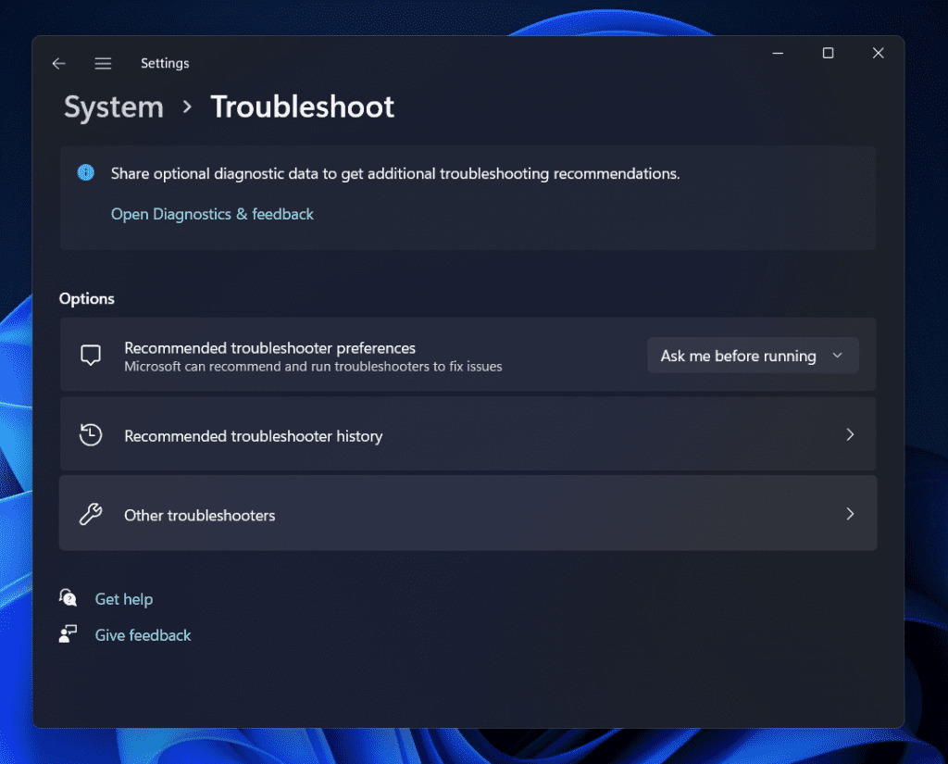Click the blue info icon in banner

point(86,173)
